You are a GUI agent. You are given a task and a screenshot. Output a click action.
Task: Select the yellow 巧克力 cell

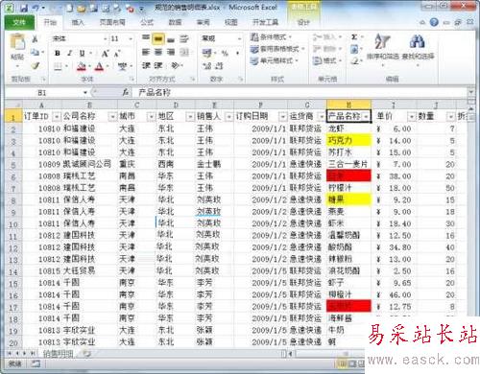[x=348, y=140]
